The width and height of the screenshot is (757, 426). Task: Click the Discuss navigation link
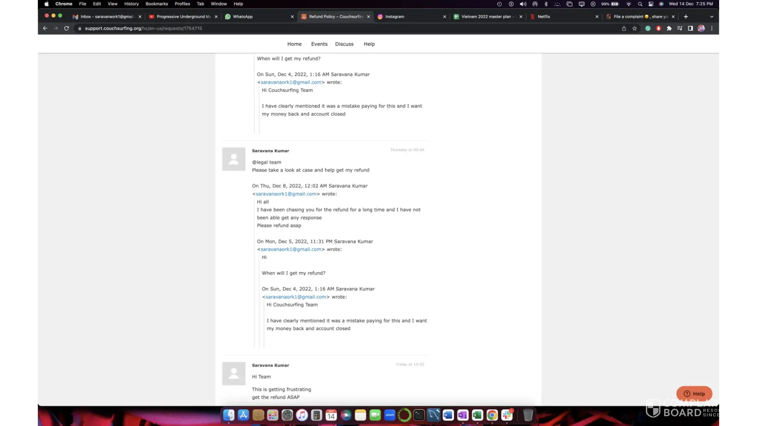[344, 44]
